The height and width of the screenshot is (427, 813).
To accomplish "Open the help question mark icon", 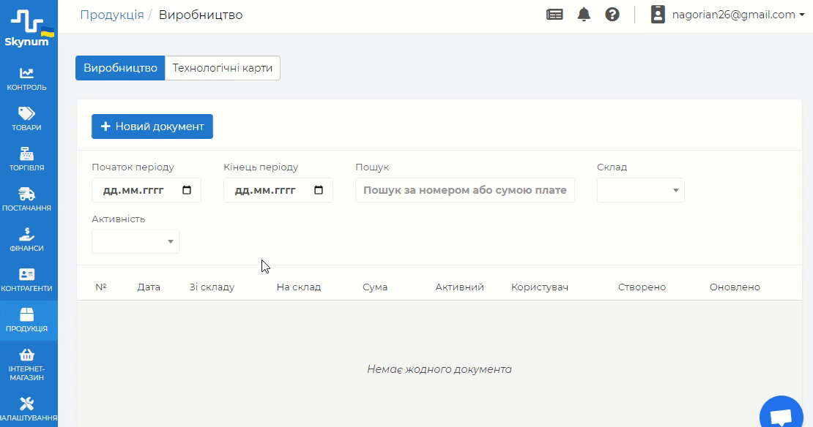I will click(612, 15).
